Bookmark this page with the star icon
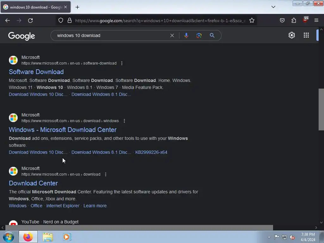Viewport: 324px width, 243px height. coord(252,21)
